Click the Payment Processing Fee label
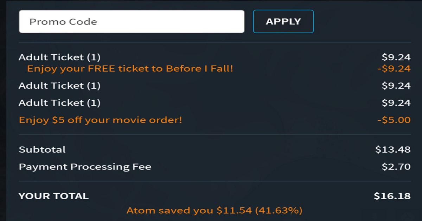The image size is (422, 221). coord(85,167)
